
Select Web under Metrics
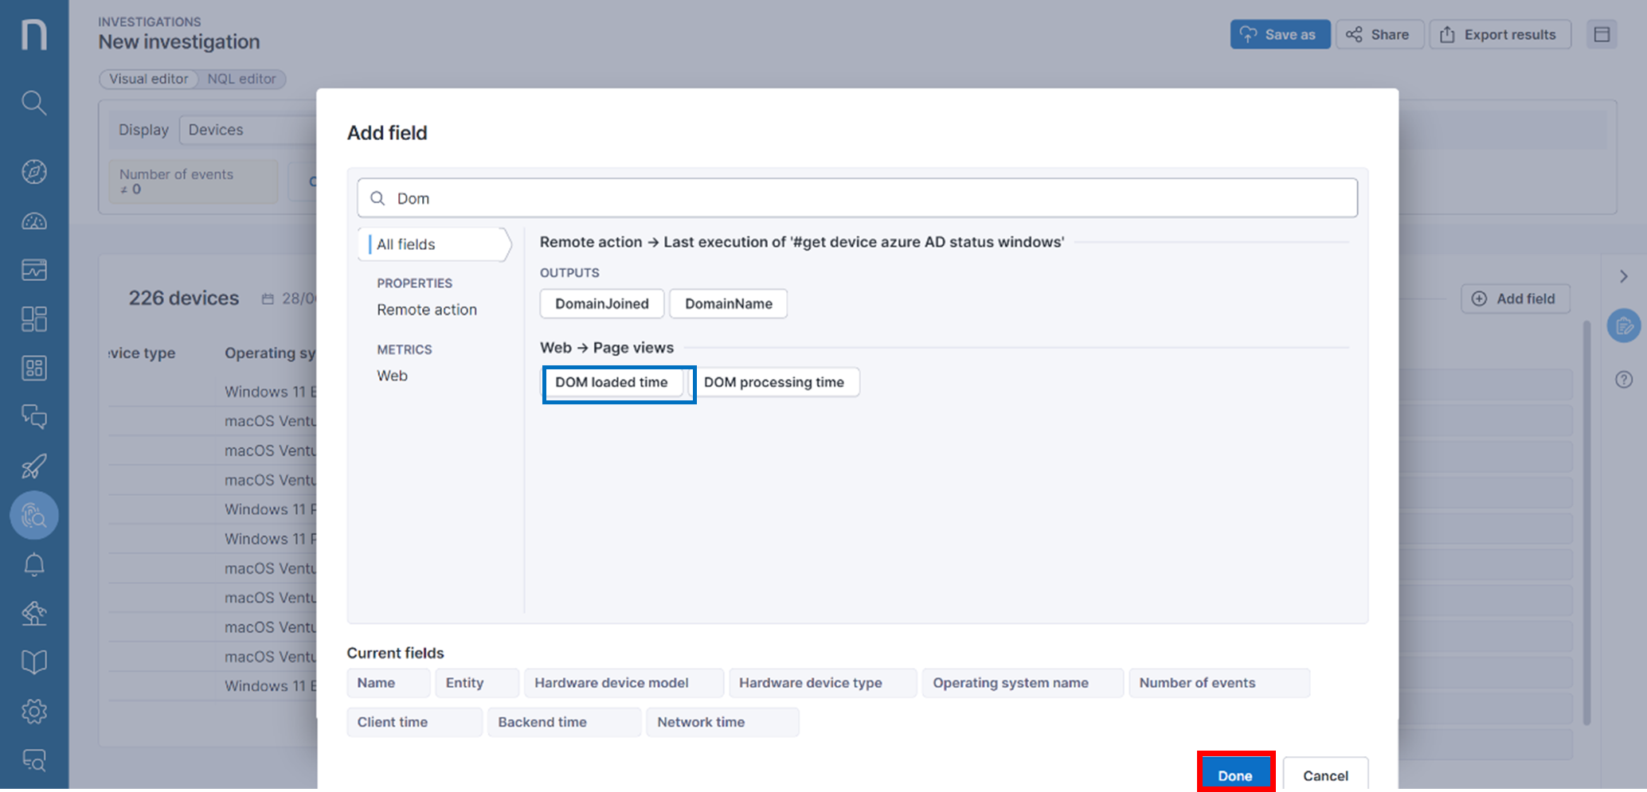[x=392, y=375]
